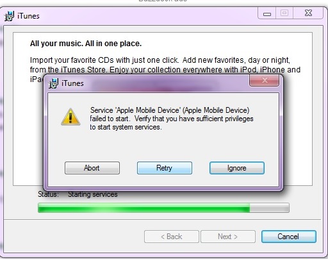This screenshot has width=328, height=259.
Task: Retry starting the Apple Mobile Device service
Action: [x=165, y=168]
